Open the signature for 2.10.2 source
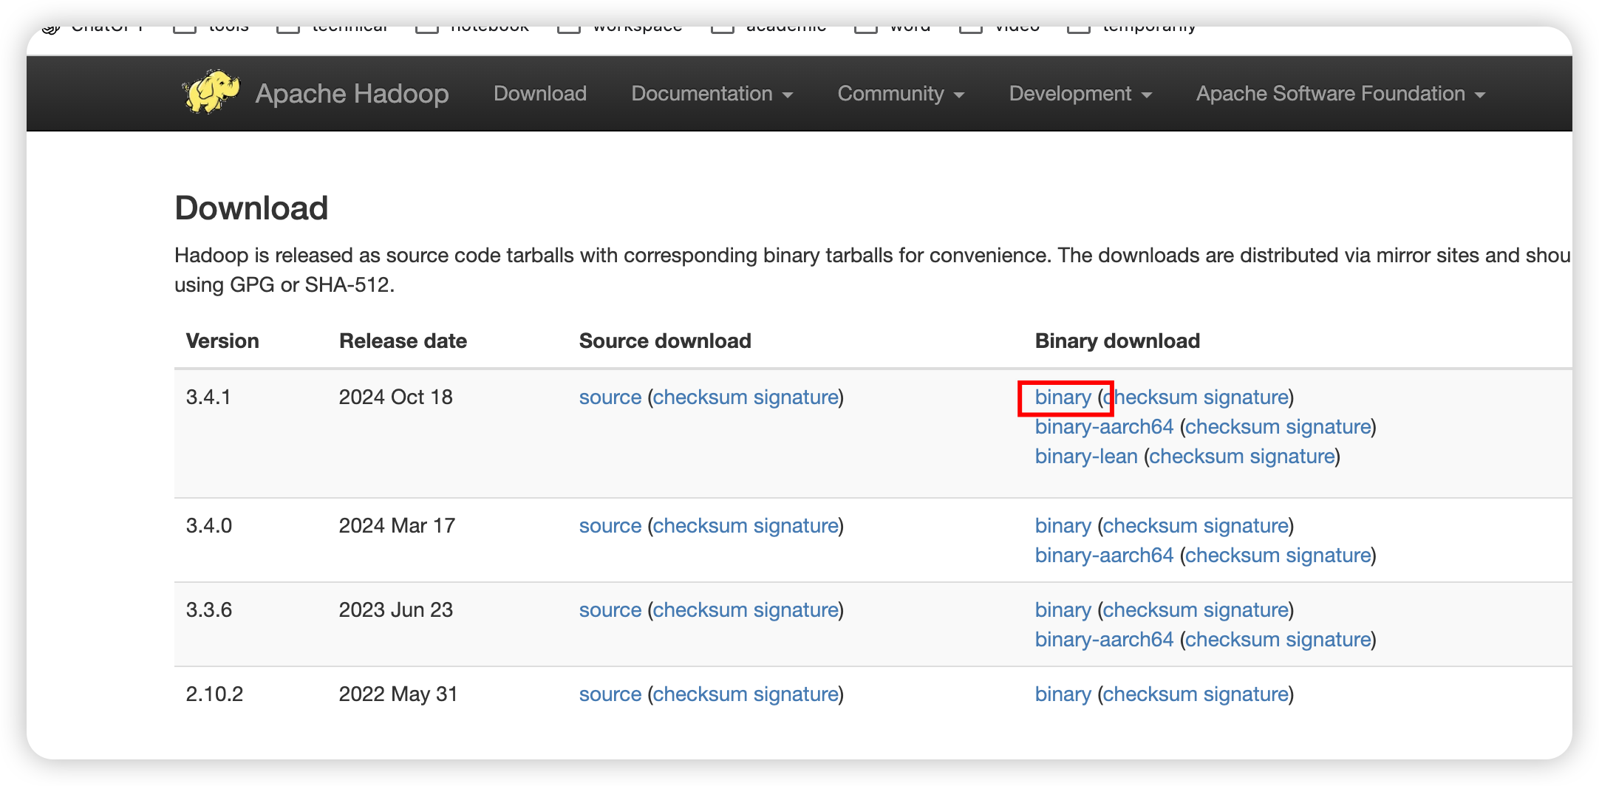This screenshot has width=1599, height=786. pos(796,694)
